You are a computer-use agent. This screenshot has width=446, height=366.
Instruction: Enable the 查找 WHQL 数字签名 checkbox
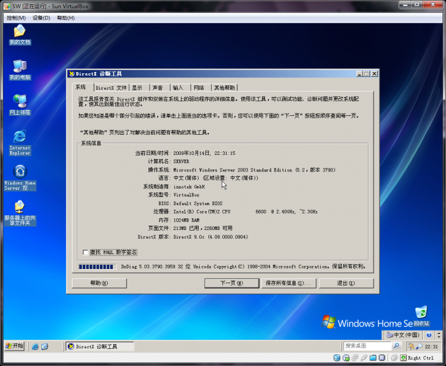(85, 253)
